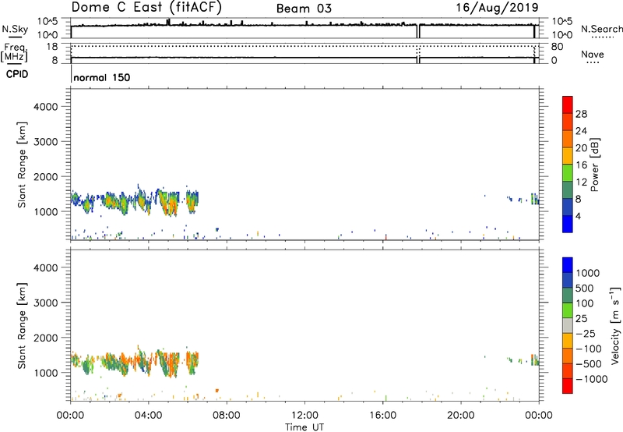The height and width of the screenshot is (432, 623).
Task: Click the 'N.Search' legend label
Action: click(601, 29)
